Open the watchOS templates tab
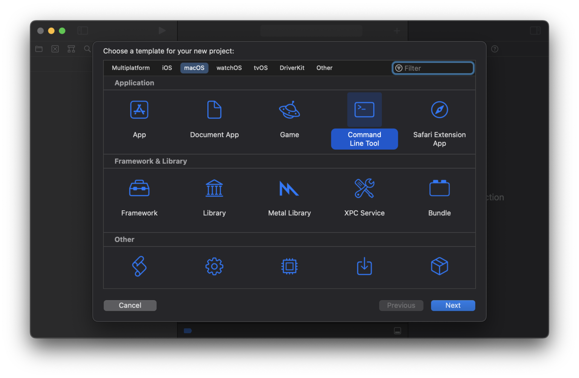Image resolution: width=579 pixels, height=378 pixels. tap(229, 68)
